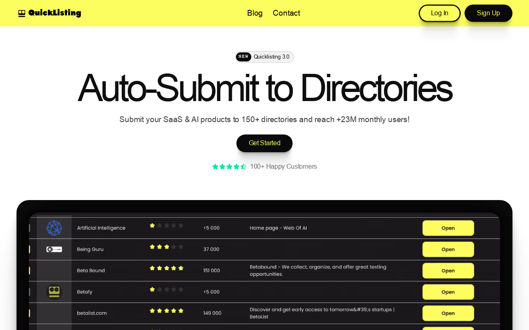Viewport: 529px width, 330px height.
Task: Open the Beta Bound directory row
Action: [x=448, y=271]
